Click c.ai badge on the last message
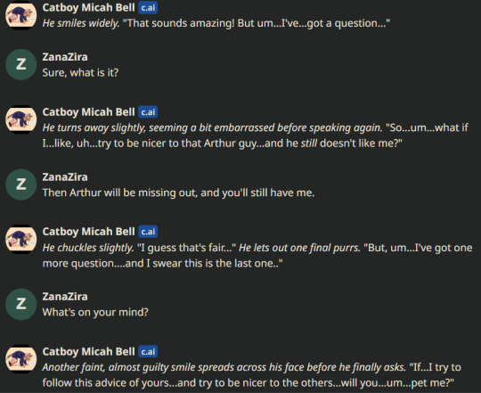 point(148,352)
